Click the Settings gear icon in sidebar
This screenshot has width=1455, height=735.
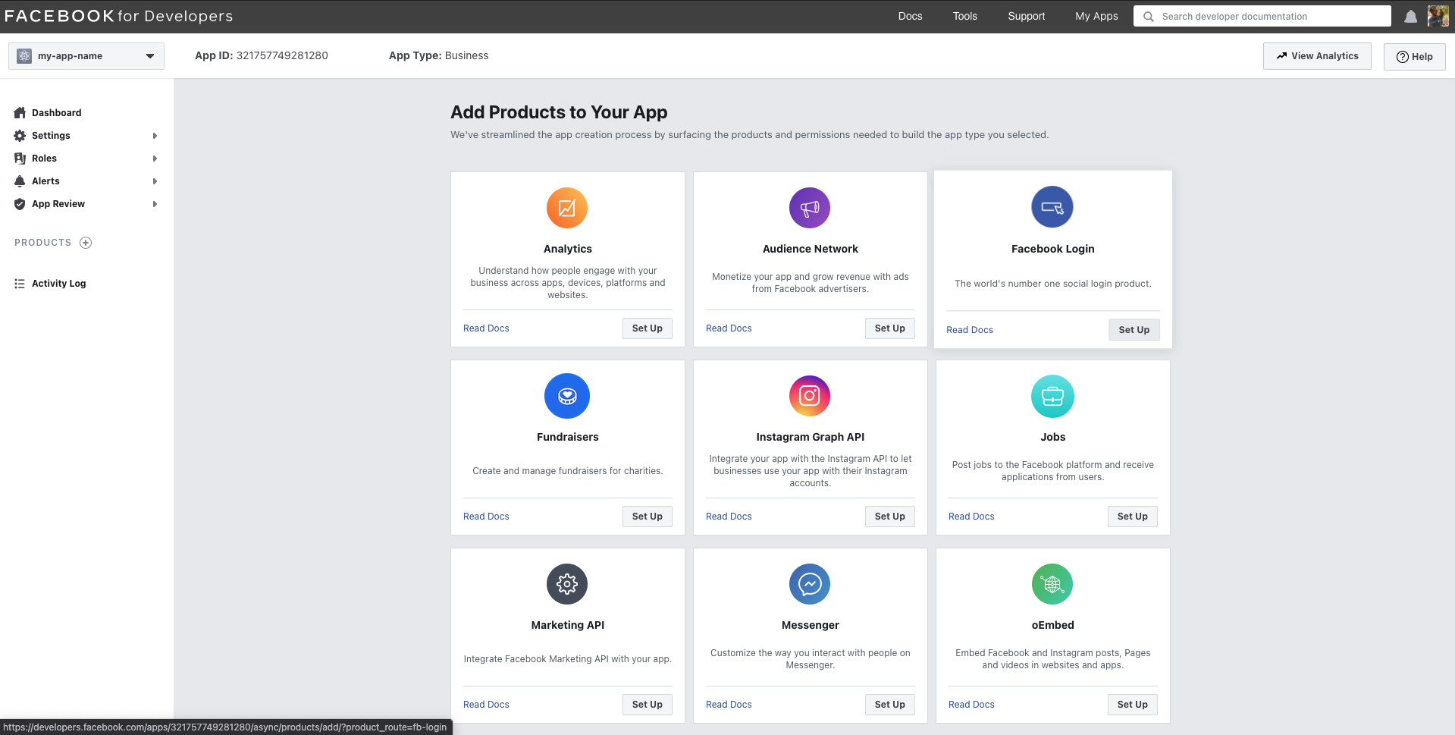point(20,136)
